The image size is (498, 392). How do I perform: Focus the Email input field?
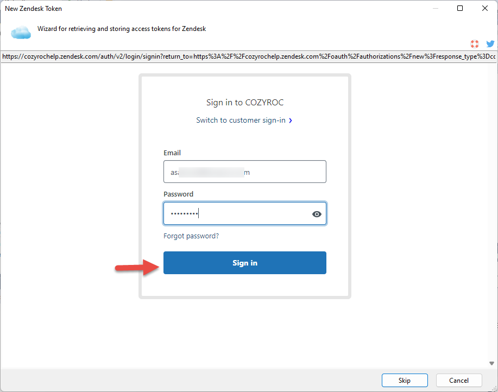[x=245, y=172]
